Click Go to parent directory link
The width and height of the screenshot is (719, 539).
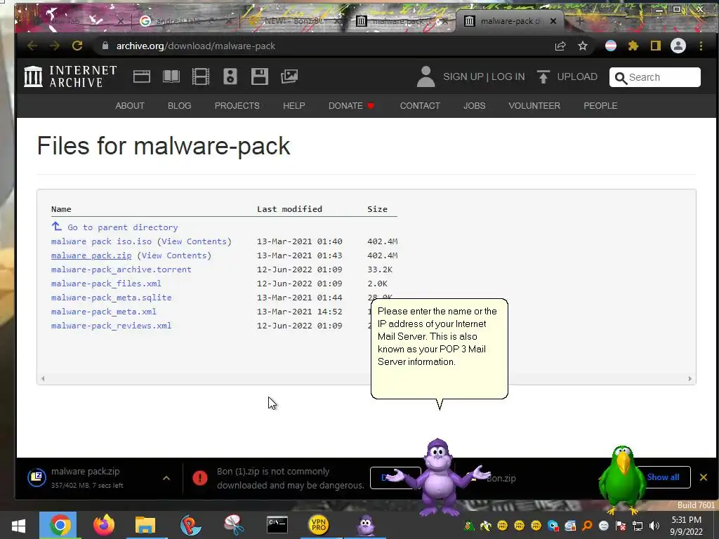(x=122, y=227)
